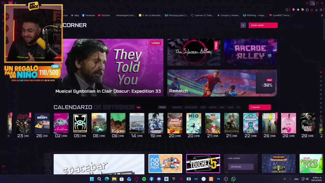Click the GX.Games button under Más Juegos
Screen dimensions: 325x183
point(241,167)
